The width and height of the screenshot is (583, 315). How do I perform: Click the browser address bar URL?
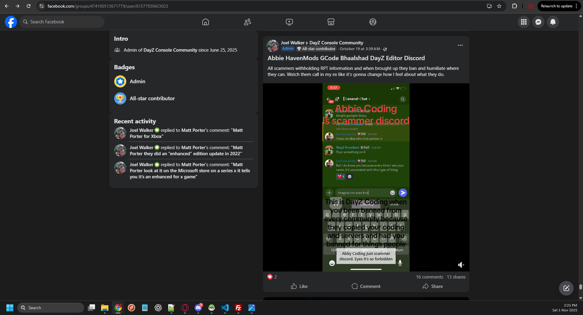[x=108, y=6]
